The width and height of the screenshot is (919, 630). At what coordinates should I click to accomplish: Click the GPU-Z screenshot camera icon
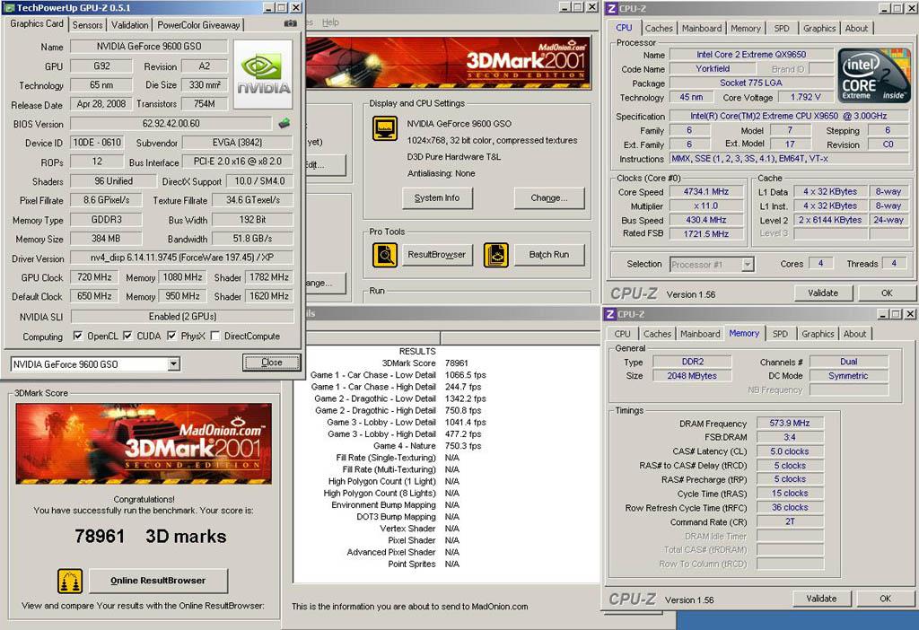tap(290, 23)
